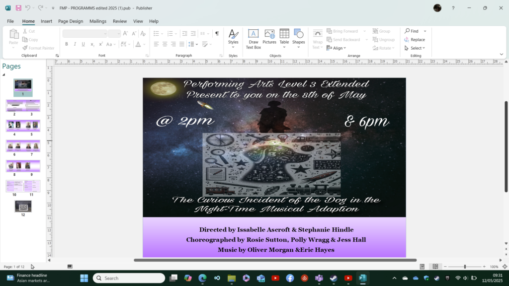Expand the Find dropdown arrow
This screenshot has width=509, height=286.
click(425, 31)
